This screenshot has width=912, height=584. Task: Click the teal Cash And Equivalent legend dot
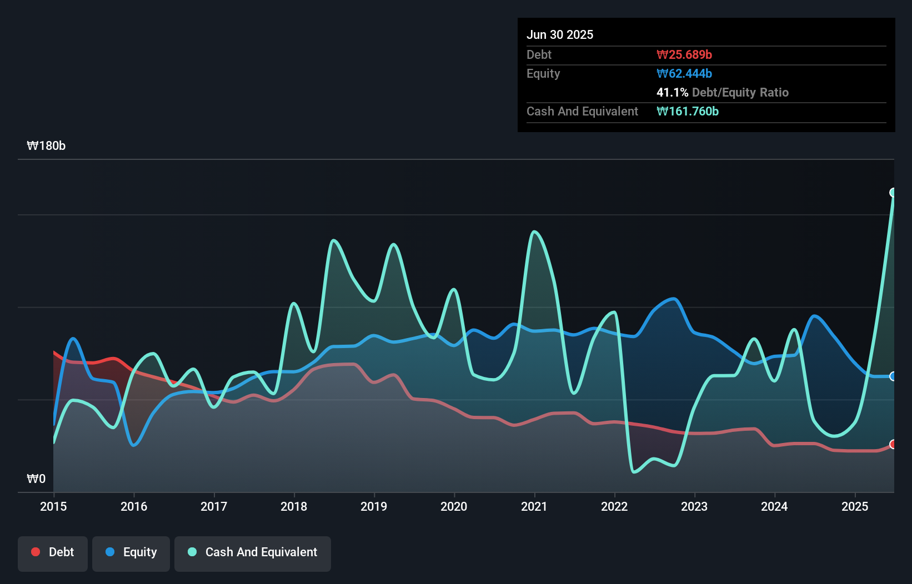tap(192, 552)
